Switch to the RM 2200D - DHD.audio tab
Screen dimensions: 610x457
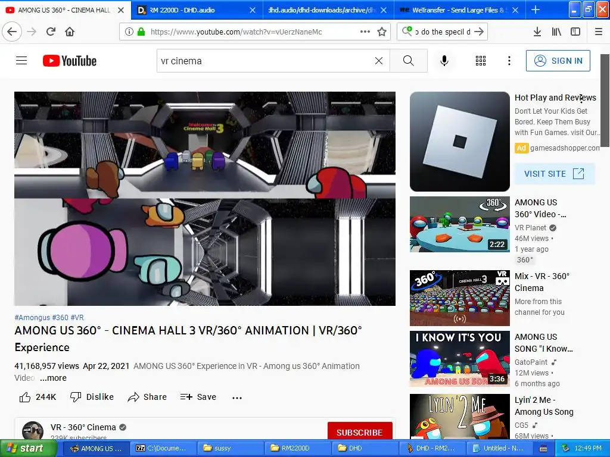[x=195, y=10]
